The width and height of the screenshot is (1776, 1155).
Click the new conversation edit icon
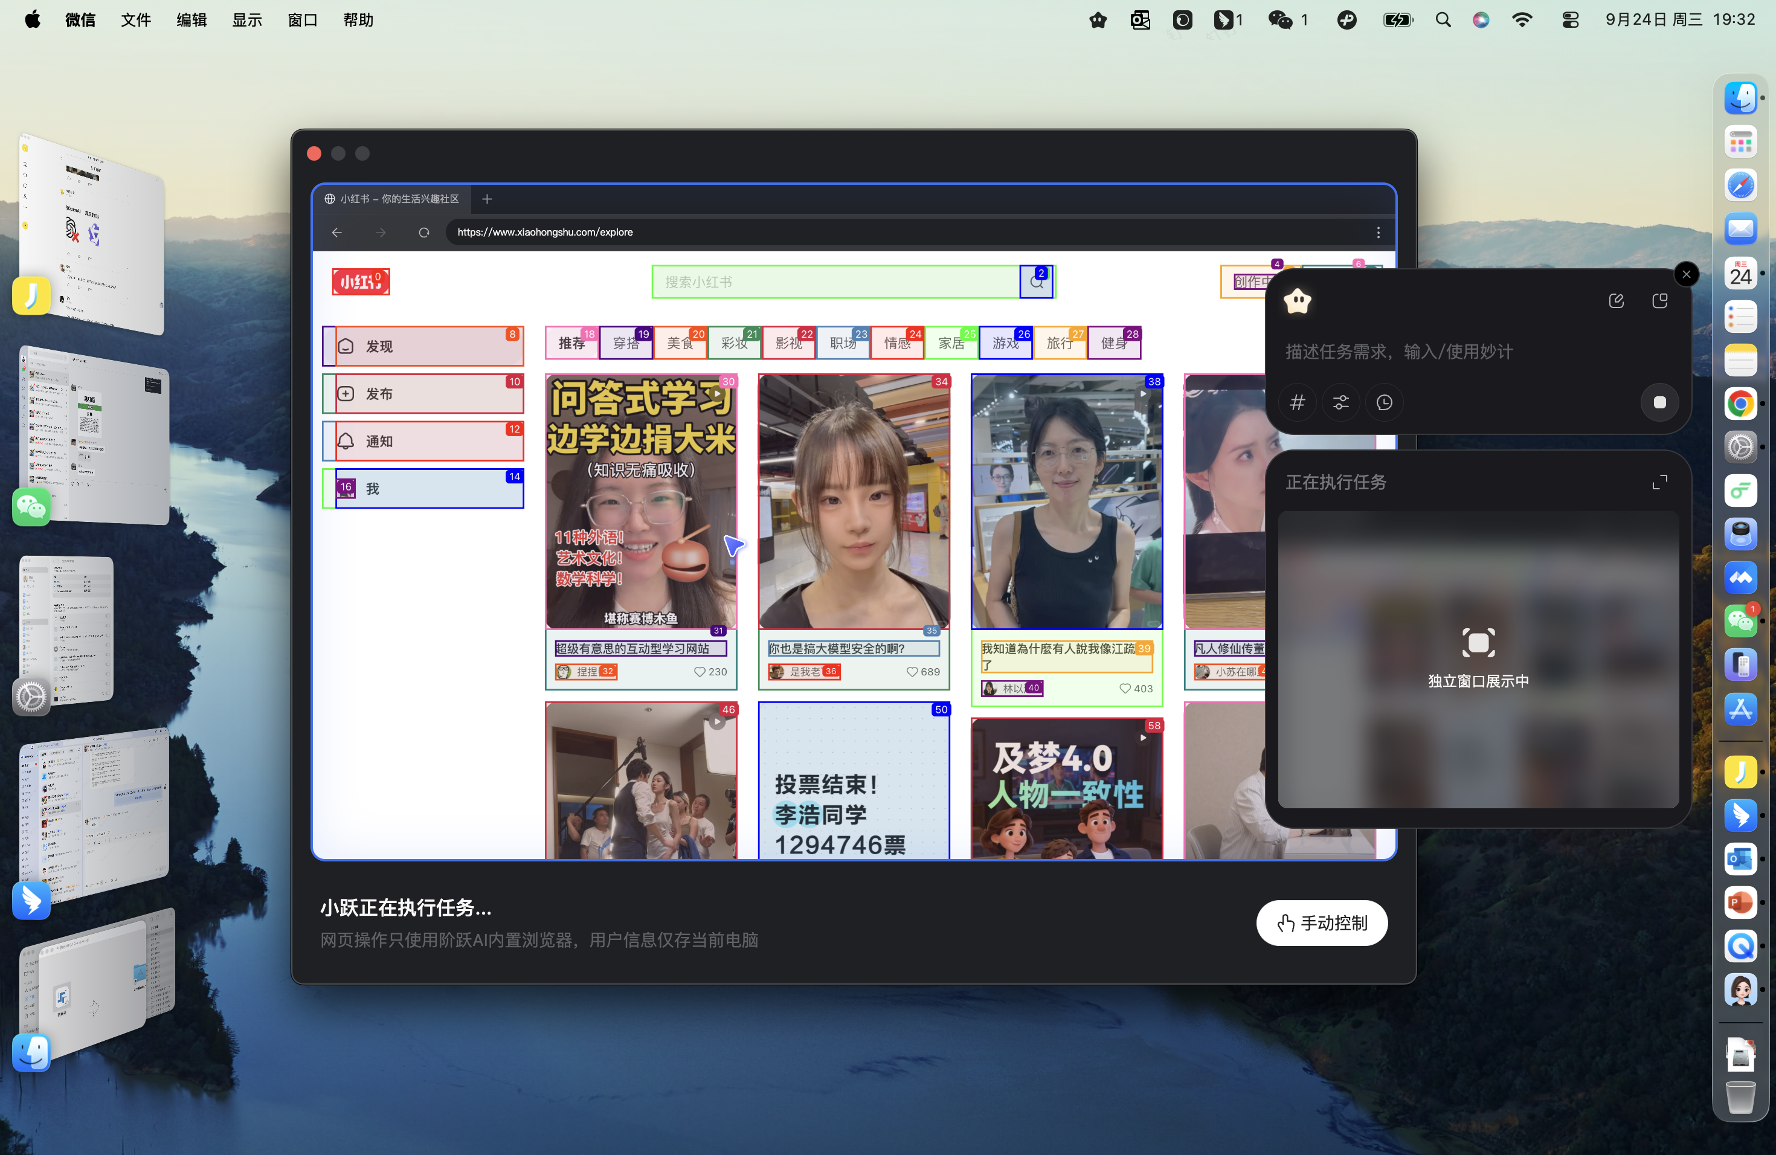point(1617,301)
